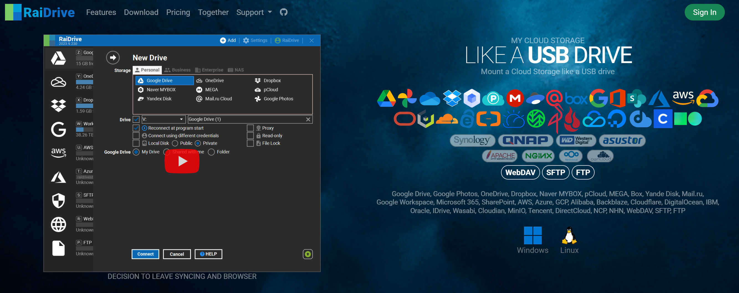Screen dimensions: 739x293
Task: Click the red MEGA logo in the services row
Action: coord(515,98)
